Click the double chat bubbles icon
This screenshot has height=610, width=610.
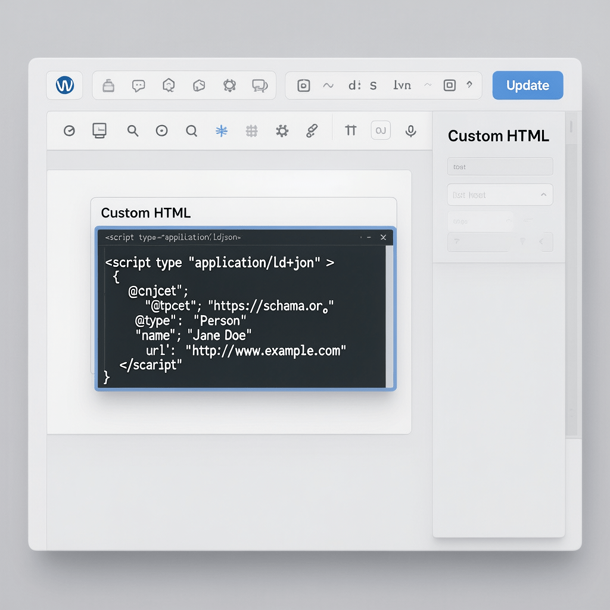[260, 86]
